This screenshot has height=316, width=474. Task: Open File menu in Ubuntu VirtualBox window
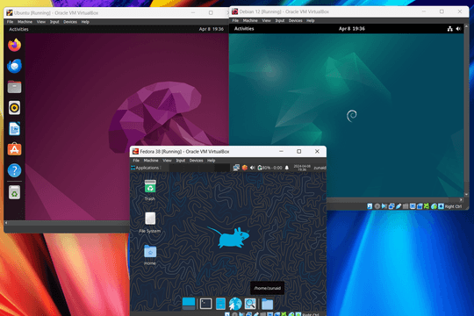pos(10,22)
